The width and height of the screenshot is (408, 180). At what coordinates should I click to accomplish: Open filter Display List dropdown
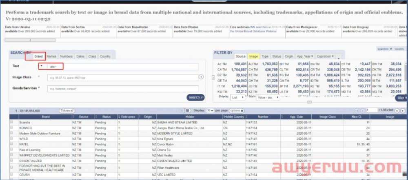pyautogui.click(x=237, y=97)
